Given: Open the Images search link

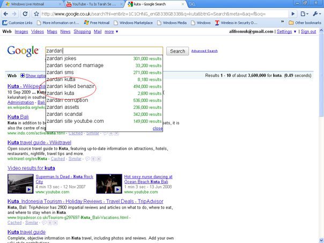Looking at the screenshot, I should tap(21, 32).
